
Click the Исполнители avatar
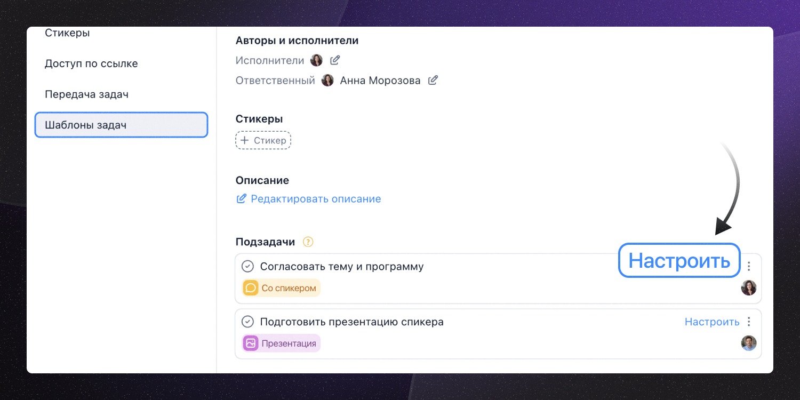317,60
